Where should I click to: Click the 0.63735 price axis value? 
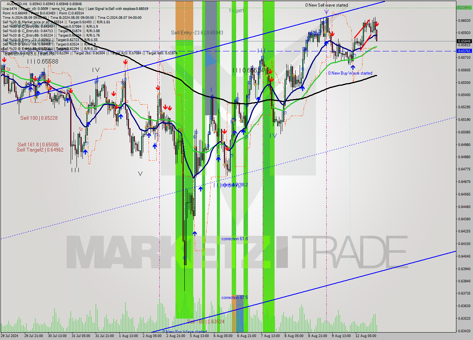point(464,293)
